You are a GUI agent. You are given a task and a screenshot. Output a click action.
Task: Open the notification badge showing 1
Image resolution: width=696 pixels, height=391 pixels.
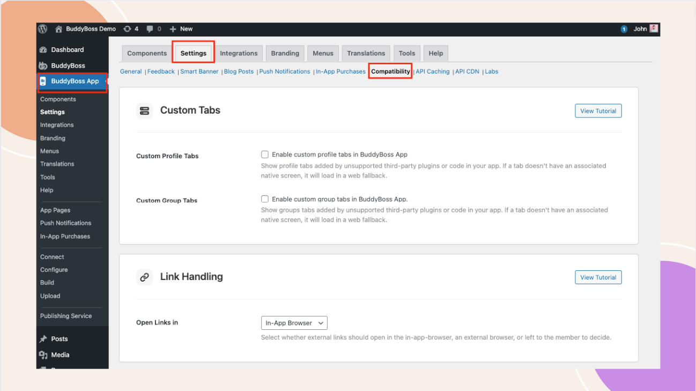624,29
